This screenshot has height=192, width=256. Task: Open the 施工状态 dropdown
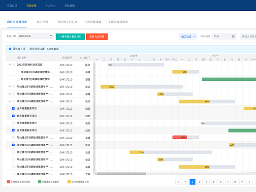pos(188,36)
